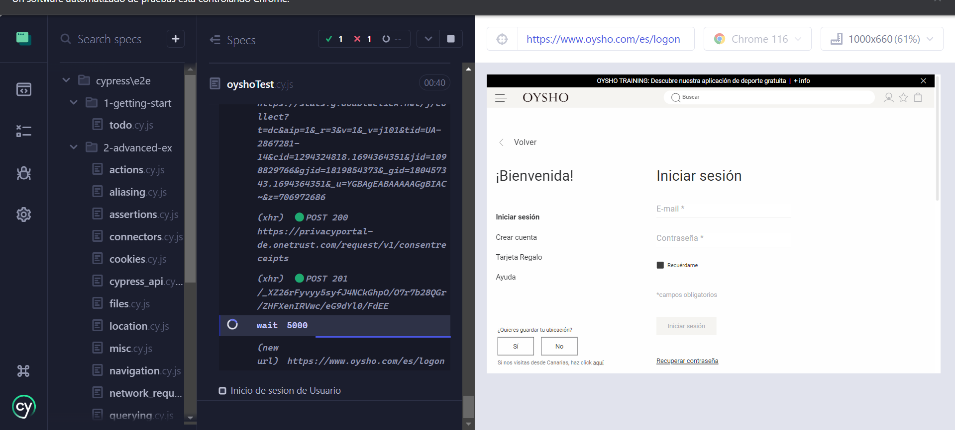Select Ayuda menu item
The width and height of the screenshot is (955, 430).
tap(506, 277)
